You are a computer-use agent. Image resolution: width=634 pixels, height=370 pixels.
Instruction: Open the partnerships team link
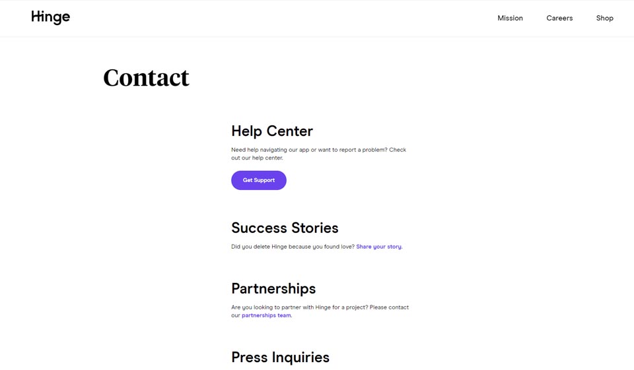click(x=266, y=315)
